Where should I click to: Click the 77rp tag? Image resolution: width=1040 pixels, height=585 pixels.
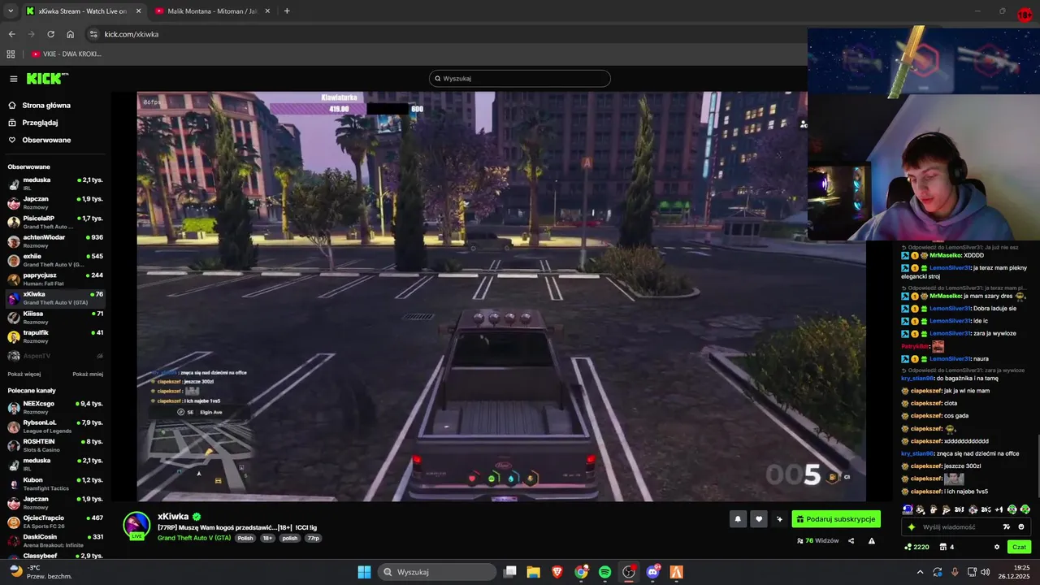[313, 538]
